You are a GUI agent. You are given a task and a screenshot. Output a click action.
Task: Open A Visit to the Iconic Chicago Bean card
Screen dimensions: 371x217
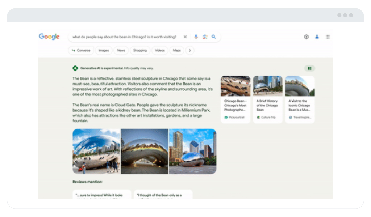click(300, 99)
